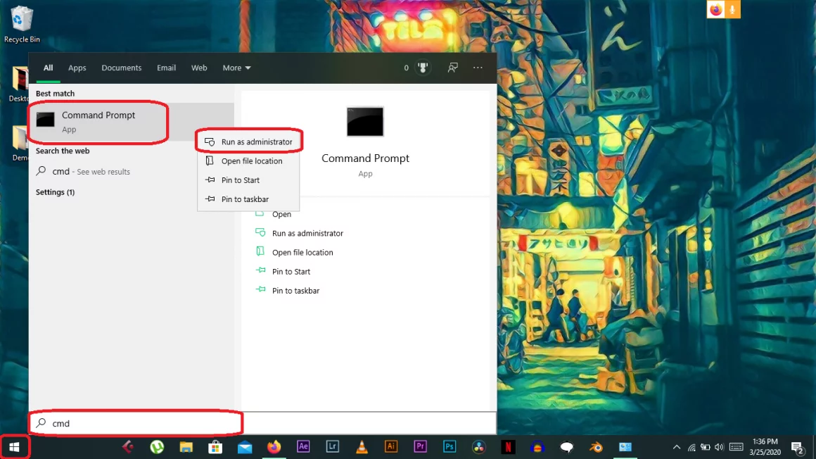
Task: Launch Photoshop from taskbar
Action: 449,447
